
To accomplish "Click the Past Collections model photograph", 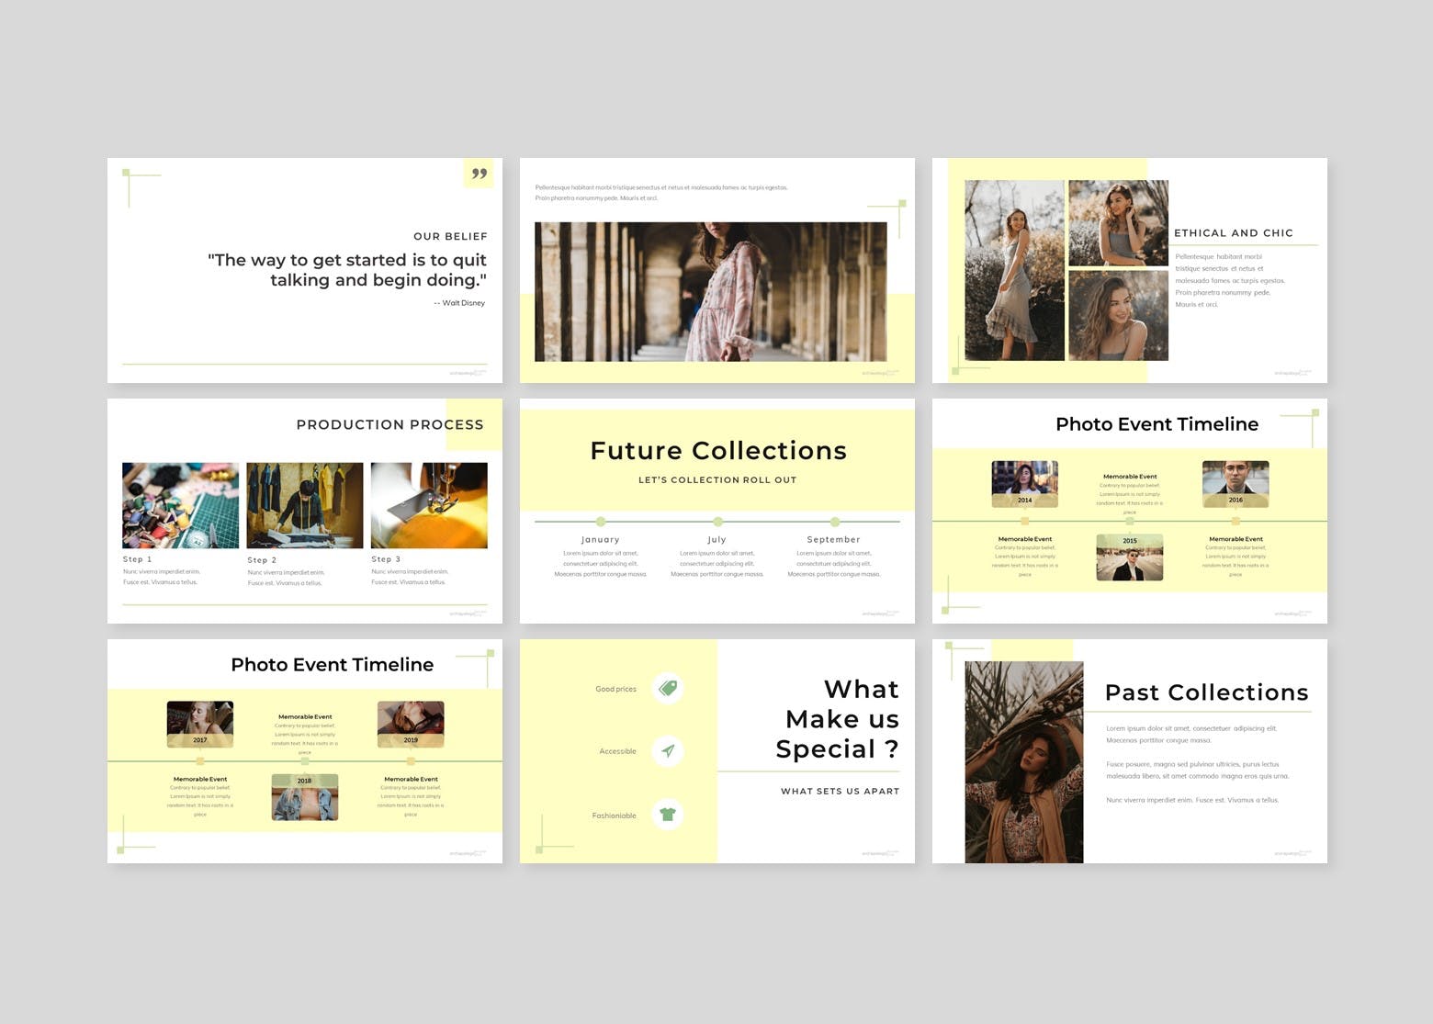I will 1022,760.
